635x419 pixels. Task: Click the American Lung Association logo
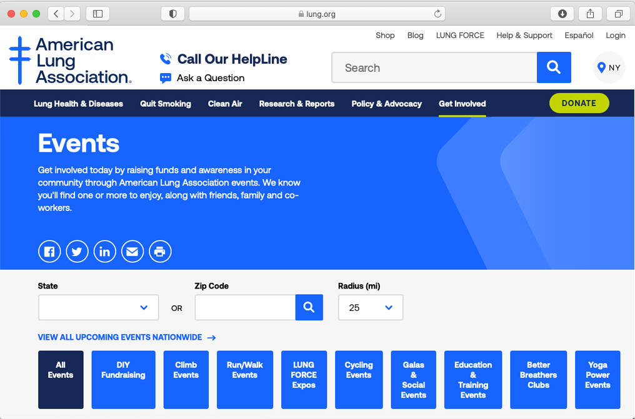[70, 61]
